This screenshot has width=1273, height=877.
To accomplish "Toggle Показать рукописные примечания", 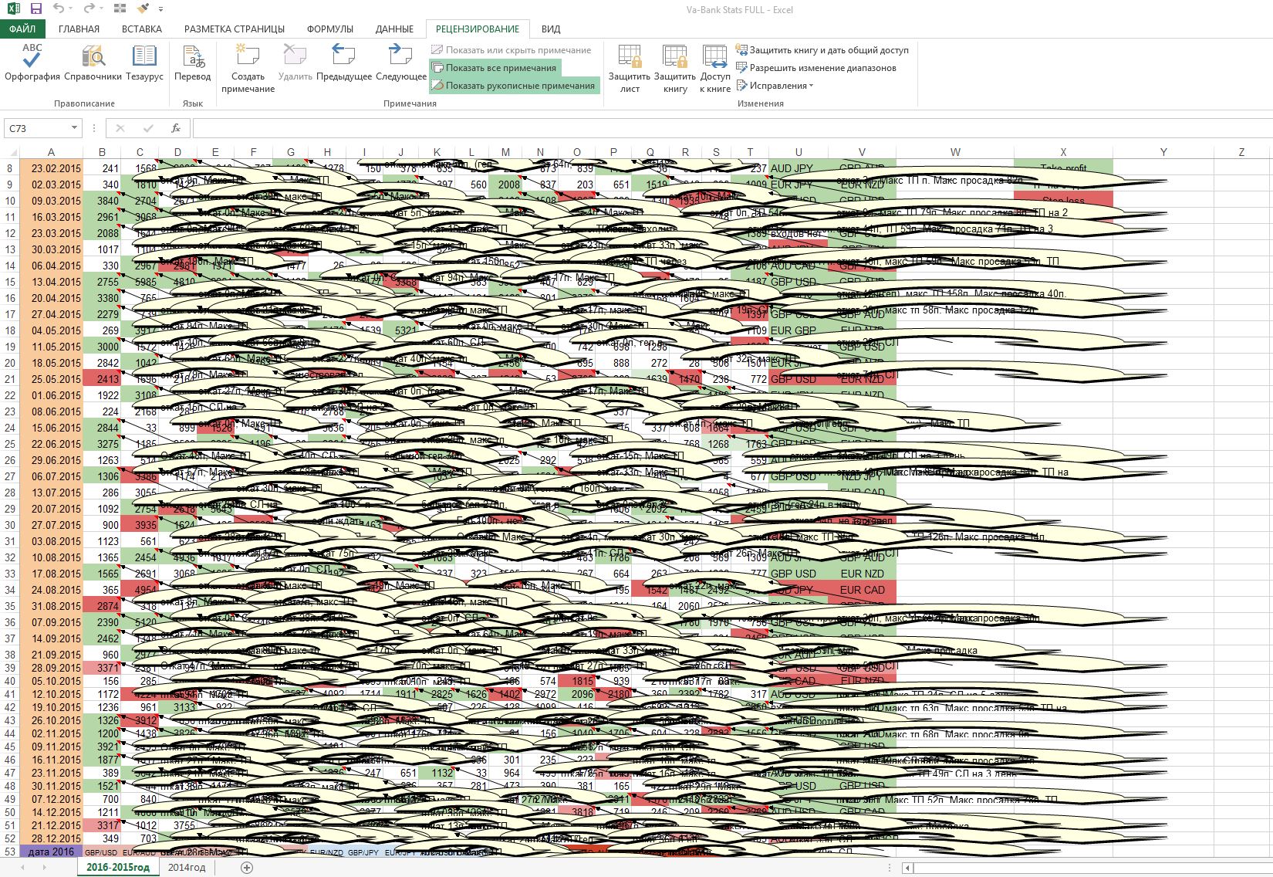I will 514,86.
